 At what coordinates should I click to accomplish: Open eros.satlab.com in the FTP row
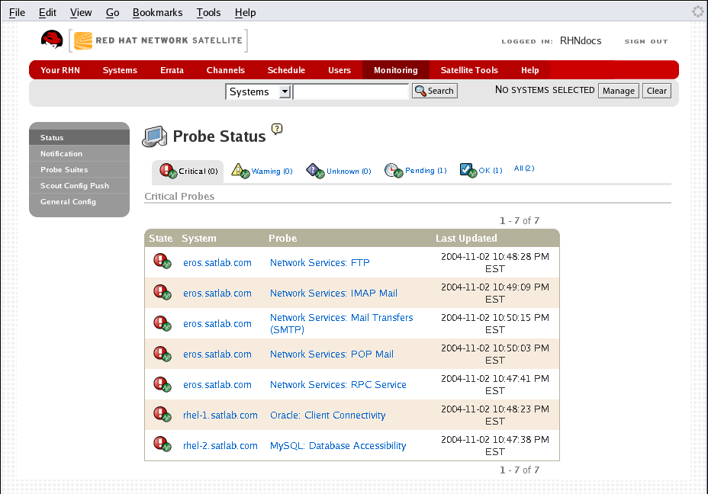pyautogui.click(x=217, y=262)
